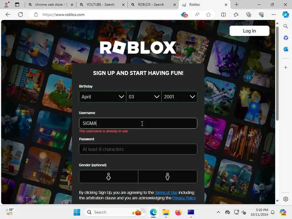This screenshot has height=219, width=292.
Task: Open Edge sidebar search icon
Action: pyautogui.click(x=286, y=26)
